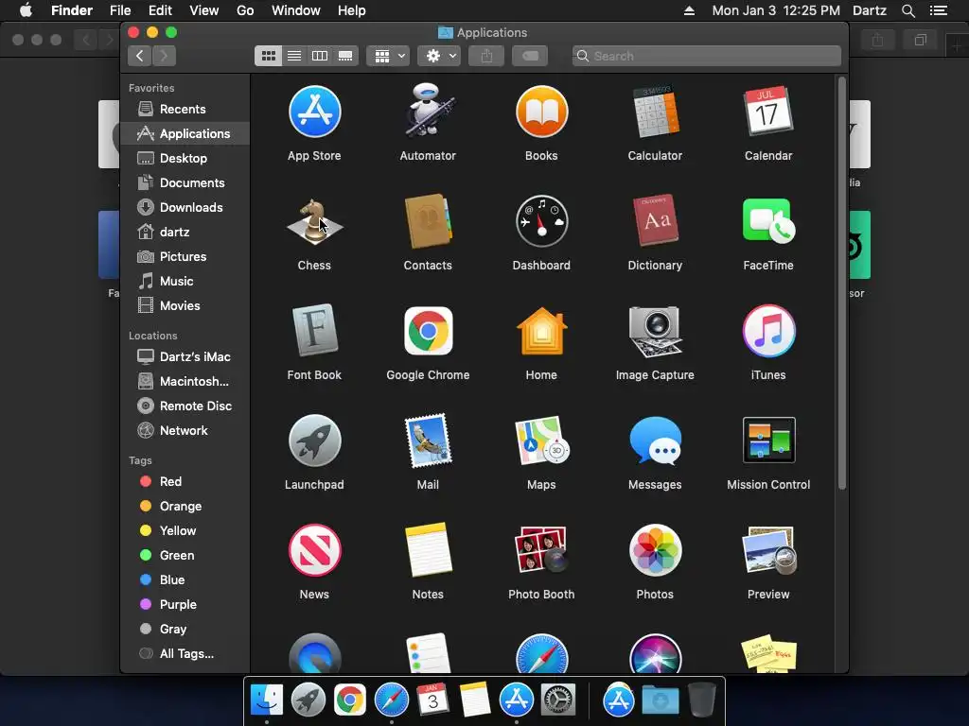Click the iTunes app icon
Image resolution: width=969 pixels, height=726 pixels.
point(768,332)
